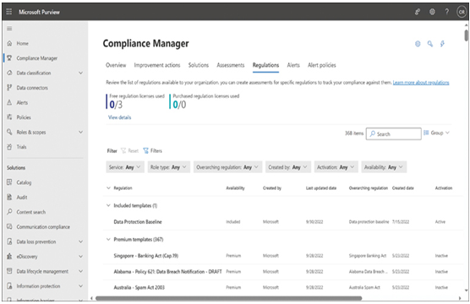
Task: Switch to the Improvement actions tab
Action: (157, 65)
